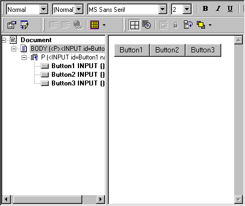Screen dimensions: 245x206
Task: Click the design pane scroll up arrow
Action: 239,40
